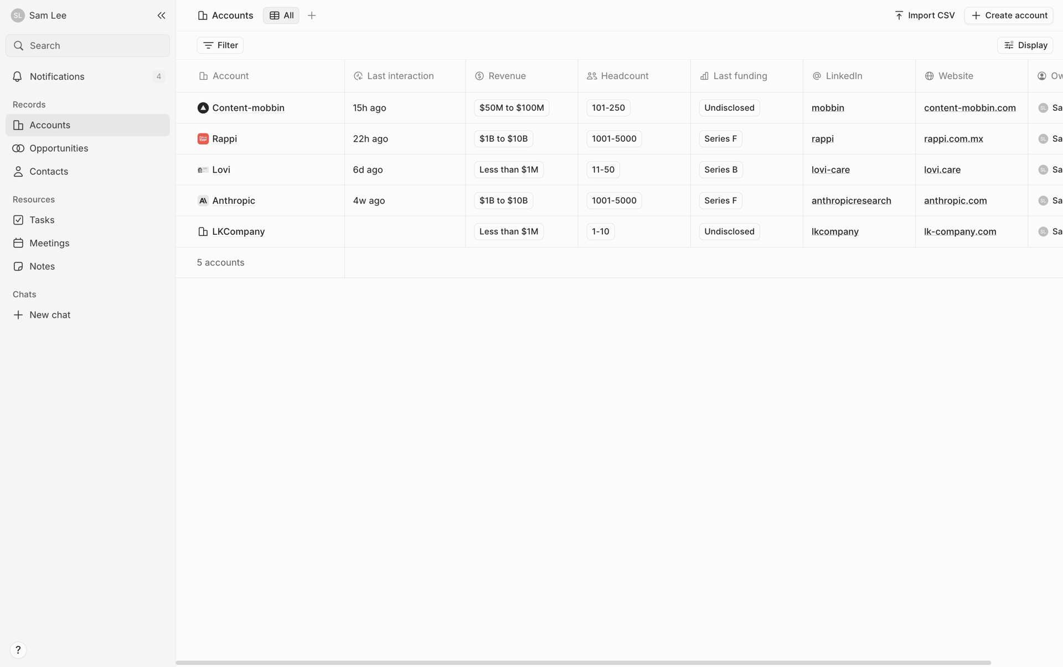
Task: Click Lovi's 6d ago last interaction
Action: click(x=368, y=170)
